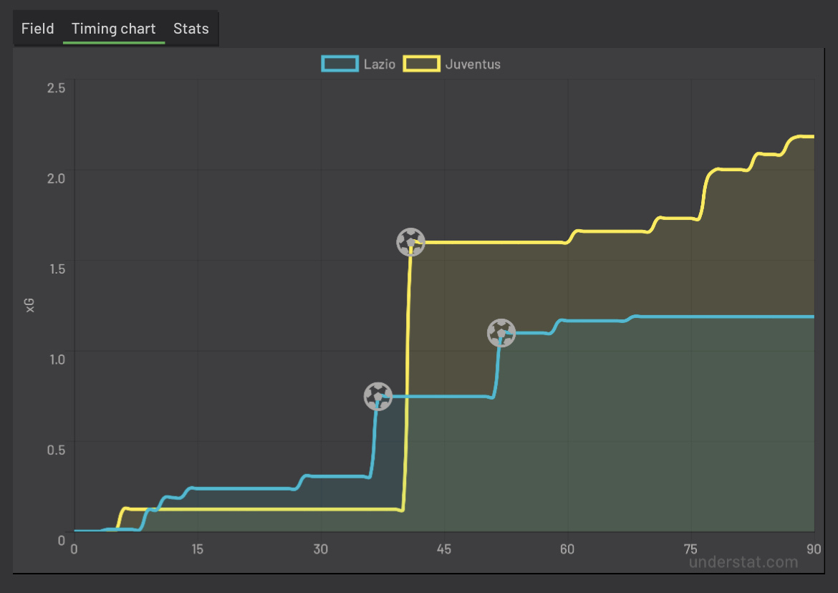Viewport: 838px width, 593px height.
Task: Click the 15 minute x-axis label
Action: click(197, 549)
